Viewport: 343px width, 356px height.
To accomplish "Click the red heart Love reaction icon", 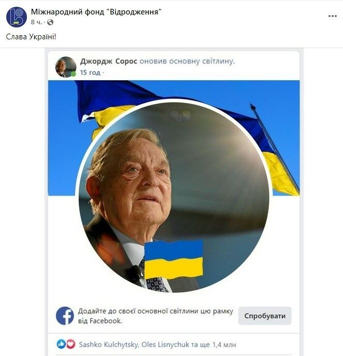I will [x=70, y=344].
